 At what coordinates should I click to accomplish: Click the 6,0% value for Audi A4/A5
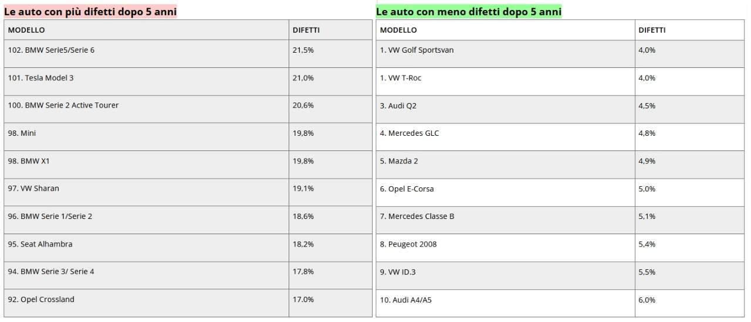(x=647, y=300)
